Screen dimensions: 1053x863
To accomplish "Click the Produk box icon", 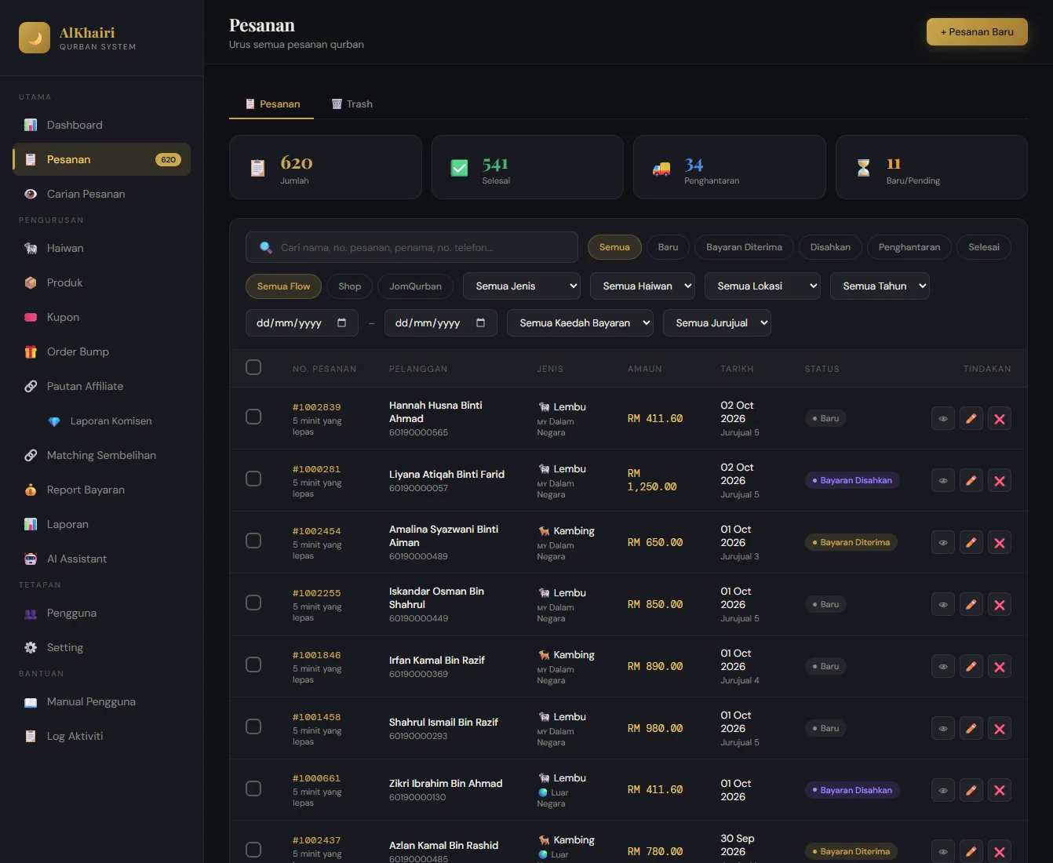I will (x=31, y=282).
